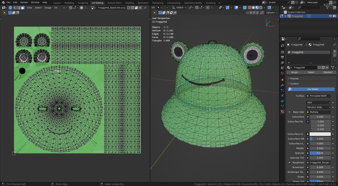Toggle FroggyHat render camera in outliner
Screen dimensions: 338x186
point(334,16)
